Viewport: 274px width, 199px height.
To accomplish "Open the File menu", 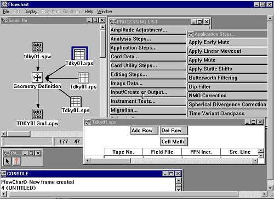I will (x=6, y=12).
